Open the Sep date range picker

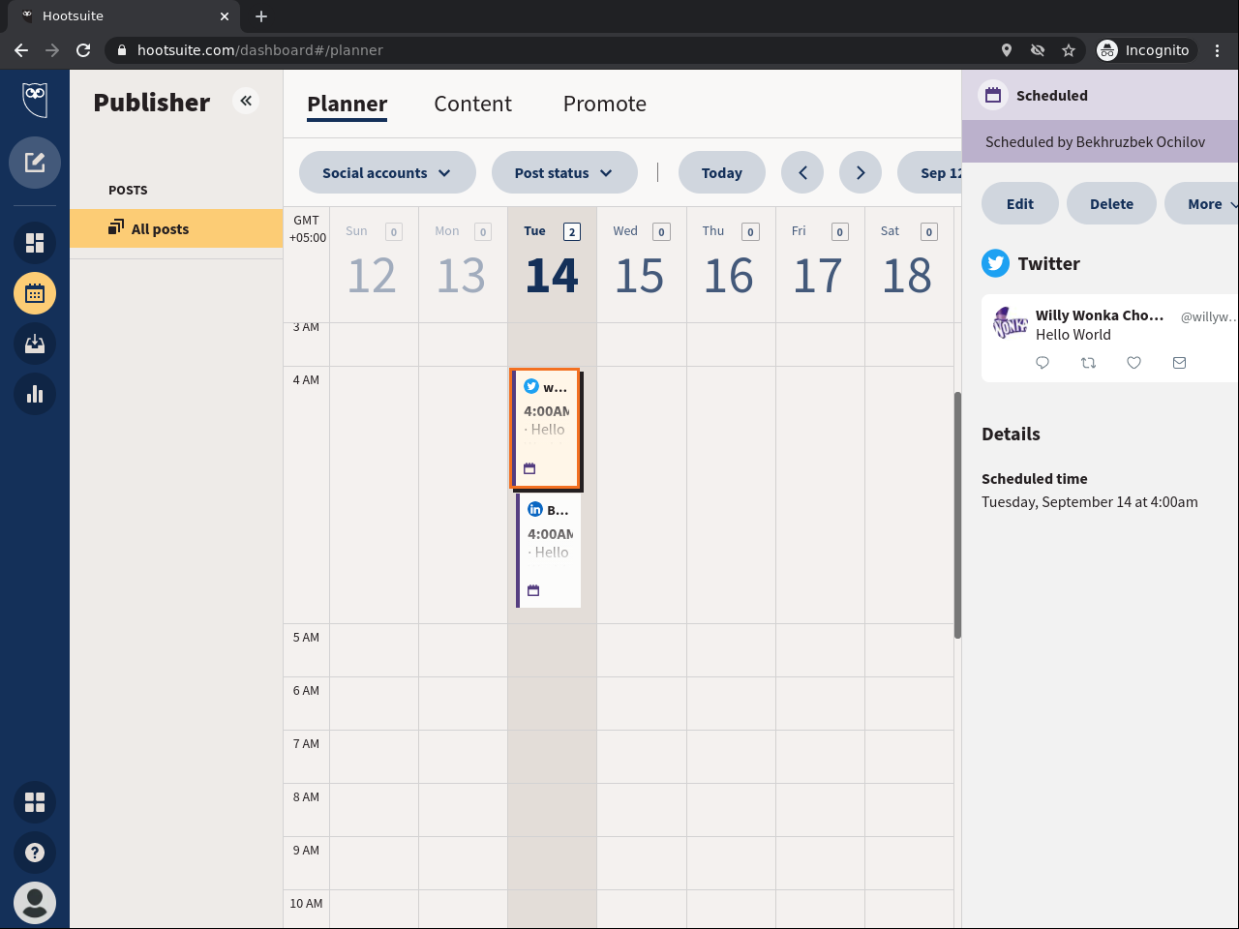pyautogui.click(x=929, y=172)
